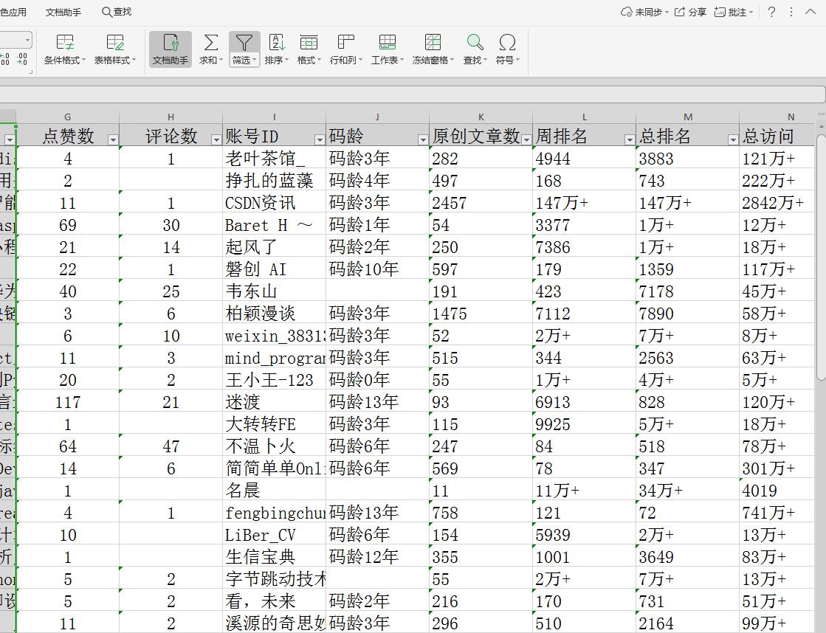
Task: Select the 排序 (Sort) tool
Action: click(x=276, y=48)
